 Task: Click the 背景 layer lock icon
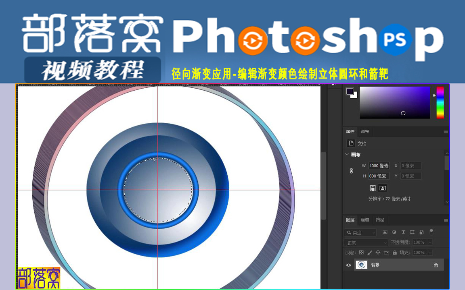point(436,265)
